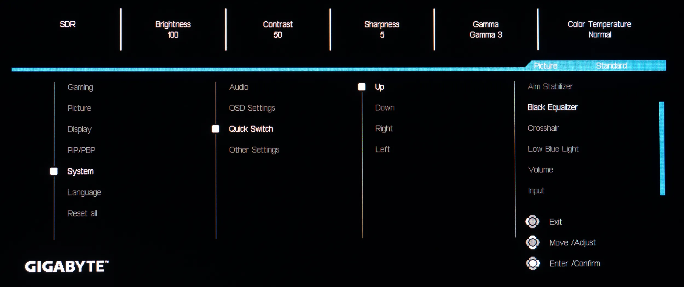Click the Enter/Confirm joystick icon

tap(532, 263)
